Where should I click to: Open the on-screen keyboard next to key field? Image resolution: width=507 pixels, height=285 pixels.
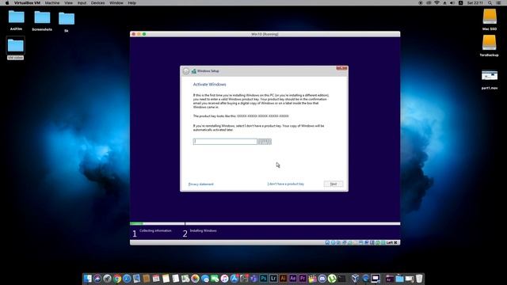265,142
